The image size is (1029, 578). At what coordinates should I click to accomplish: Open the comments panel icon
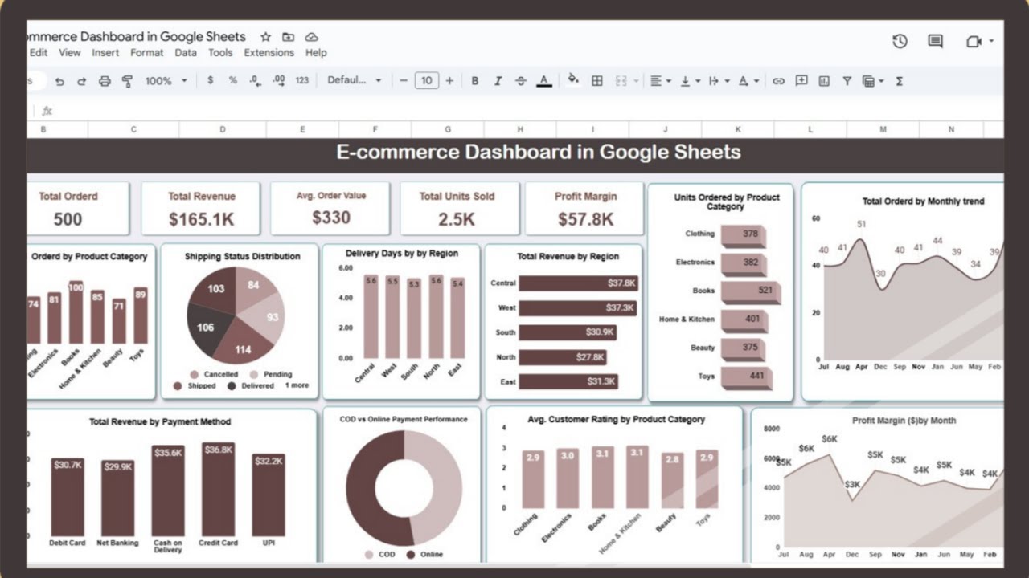tap(935, 41)
